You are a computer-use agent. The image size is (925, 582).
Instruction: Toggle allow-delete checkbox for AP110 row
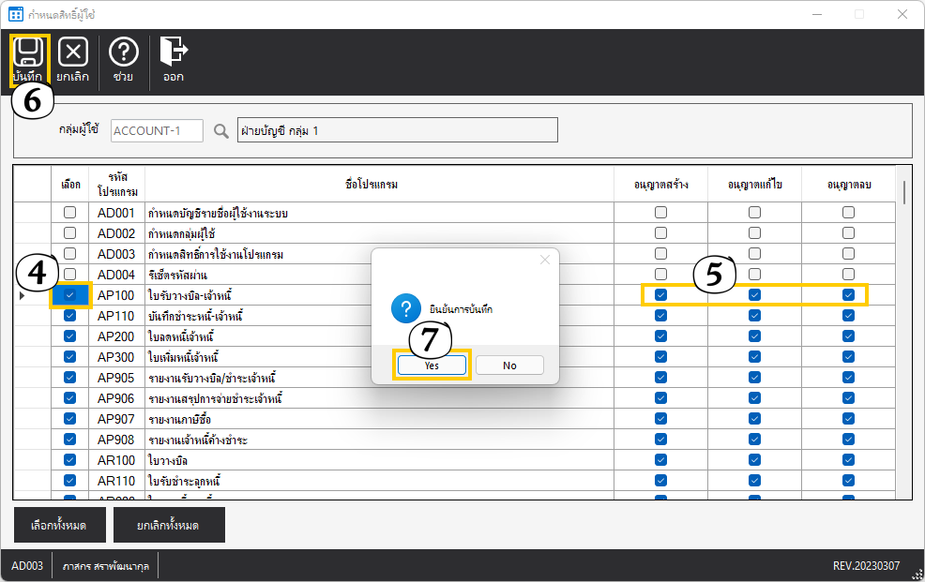848,316
